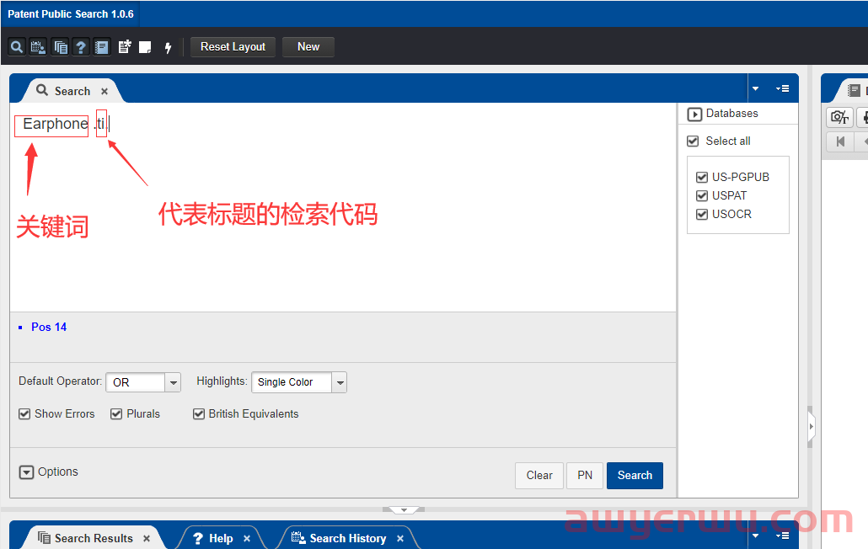The height and width of the screenshot is (549, 868).
Task: Open the Default Operator dropdown
Action: (x=173, y=382)
